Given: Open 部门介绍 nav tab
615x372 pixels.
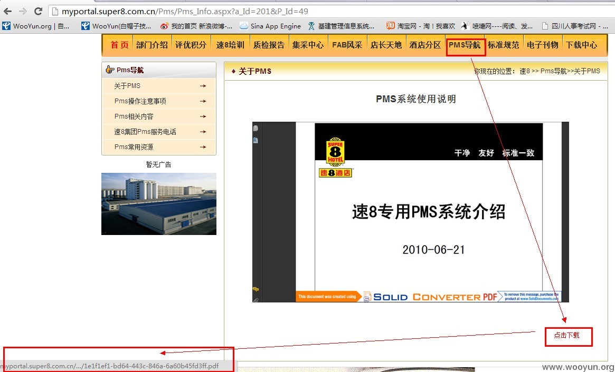Looking at the screenshot, I should pyautogui.click(x=152, y=45).
